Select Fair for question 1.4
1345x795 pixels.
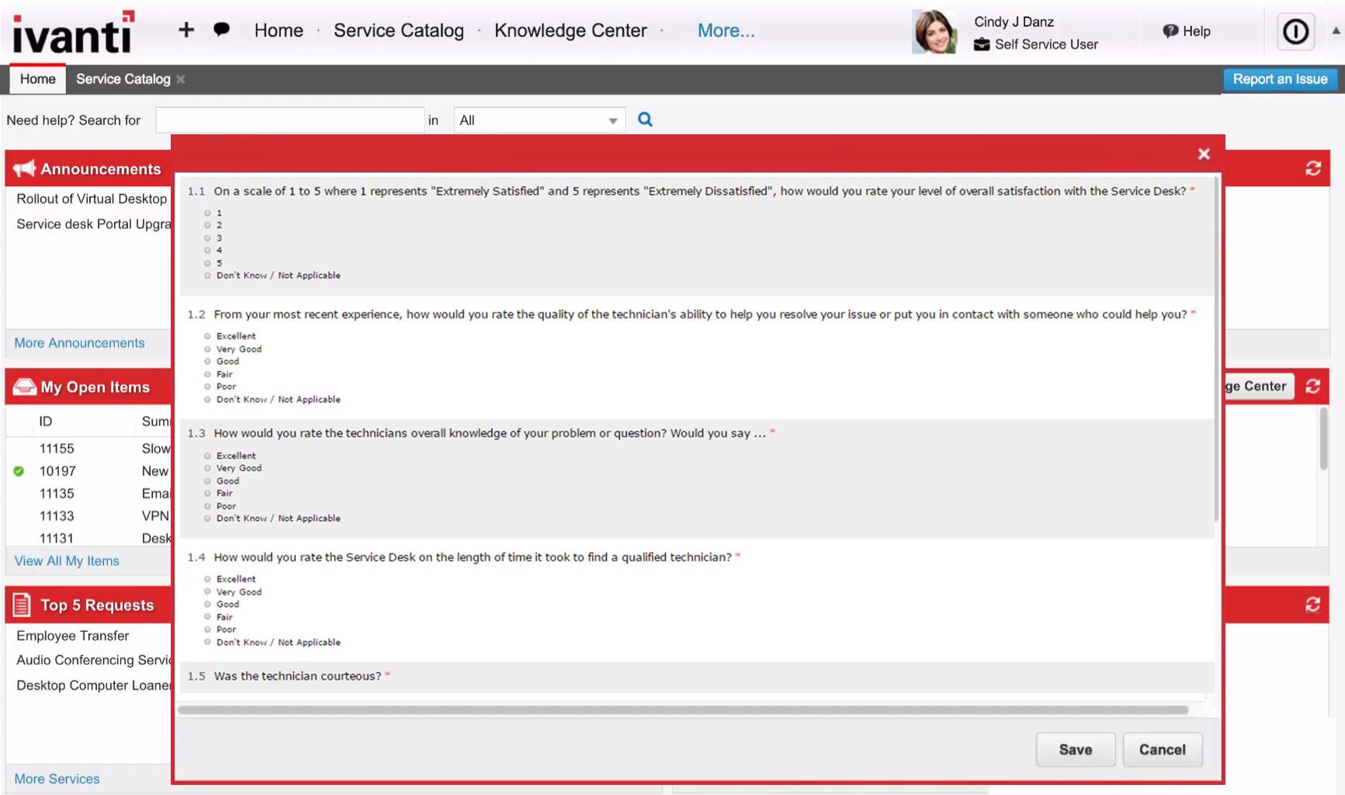click(x=207, y=617)
